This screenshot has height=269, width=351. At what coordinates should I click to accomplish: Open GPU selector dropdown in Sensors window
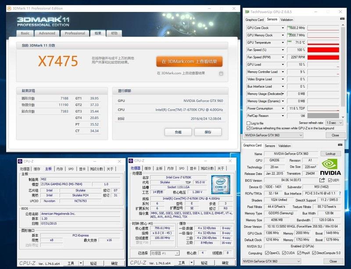(x=273, y=135)
